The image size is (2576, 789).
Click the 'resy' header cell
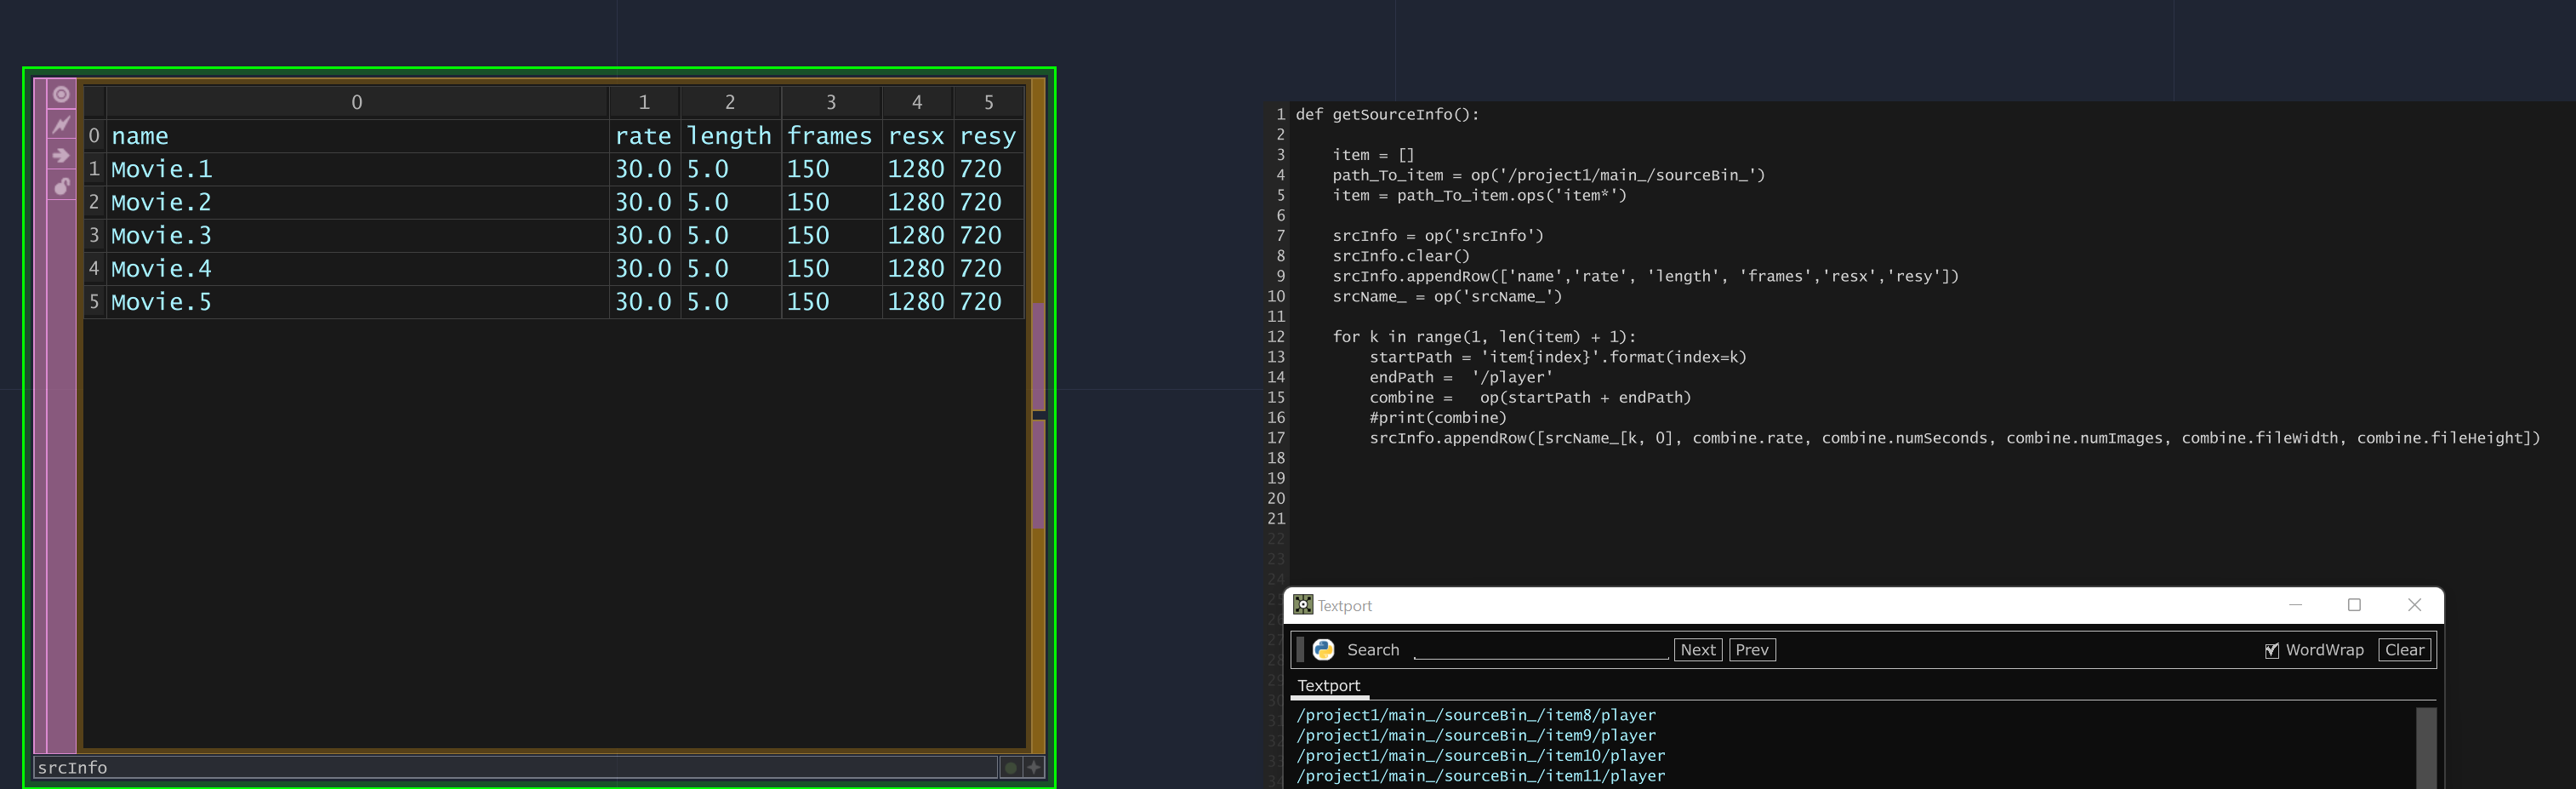(988, 136)
